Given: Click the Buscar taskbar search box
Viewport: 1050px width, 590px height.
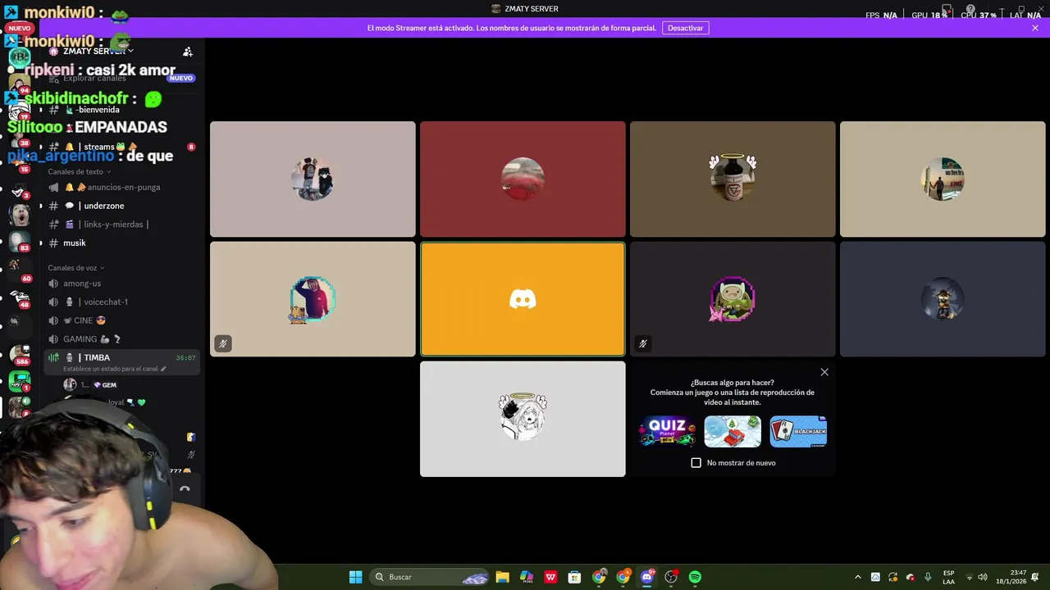Looking at the screenshot, I should click(431, 577).
